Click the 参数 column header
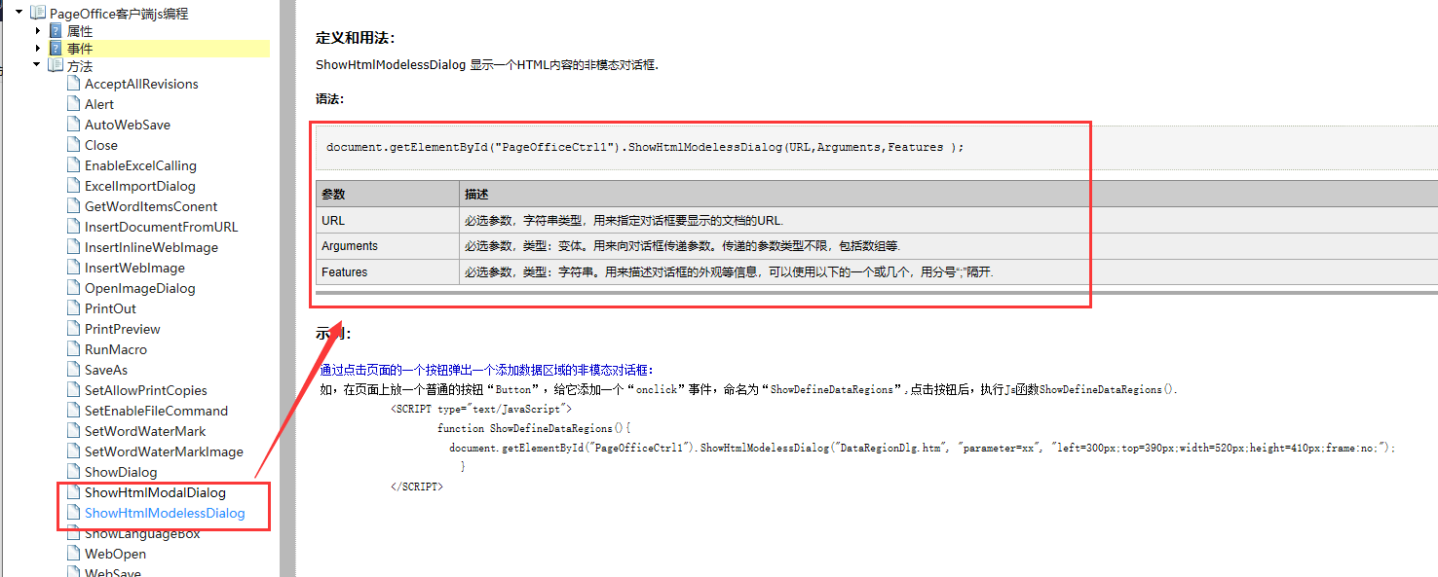Viewport: 1438px width, 577px height. (388, 195)
